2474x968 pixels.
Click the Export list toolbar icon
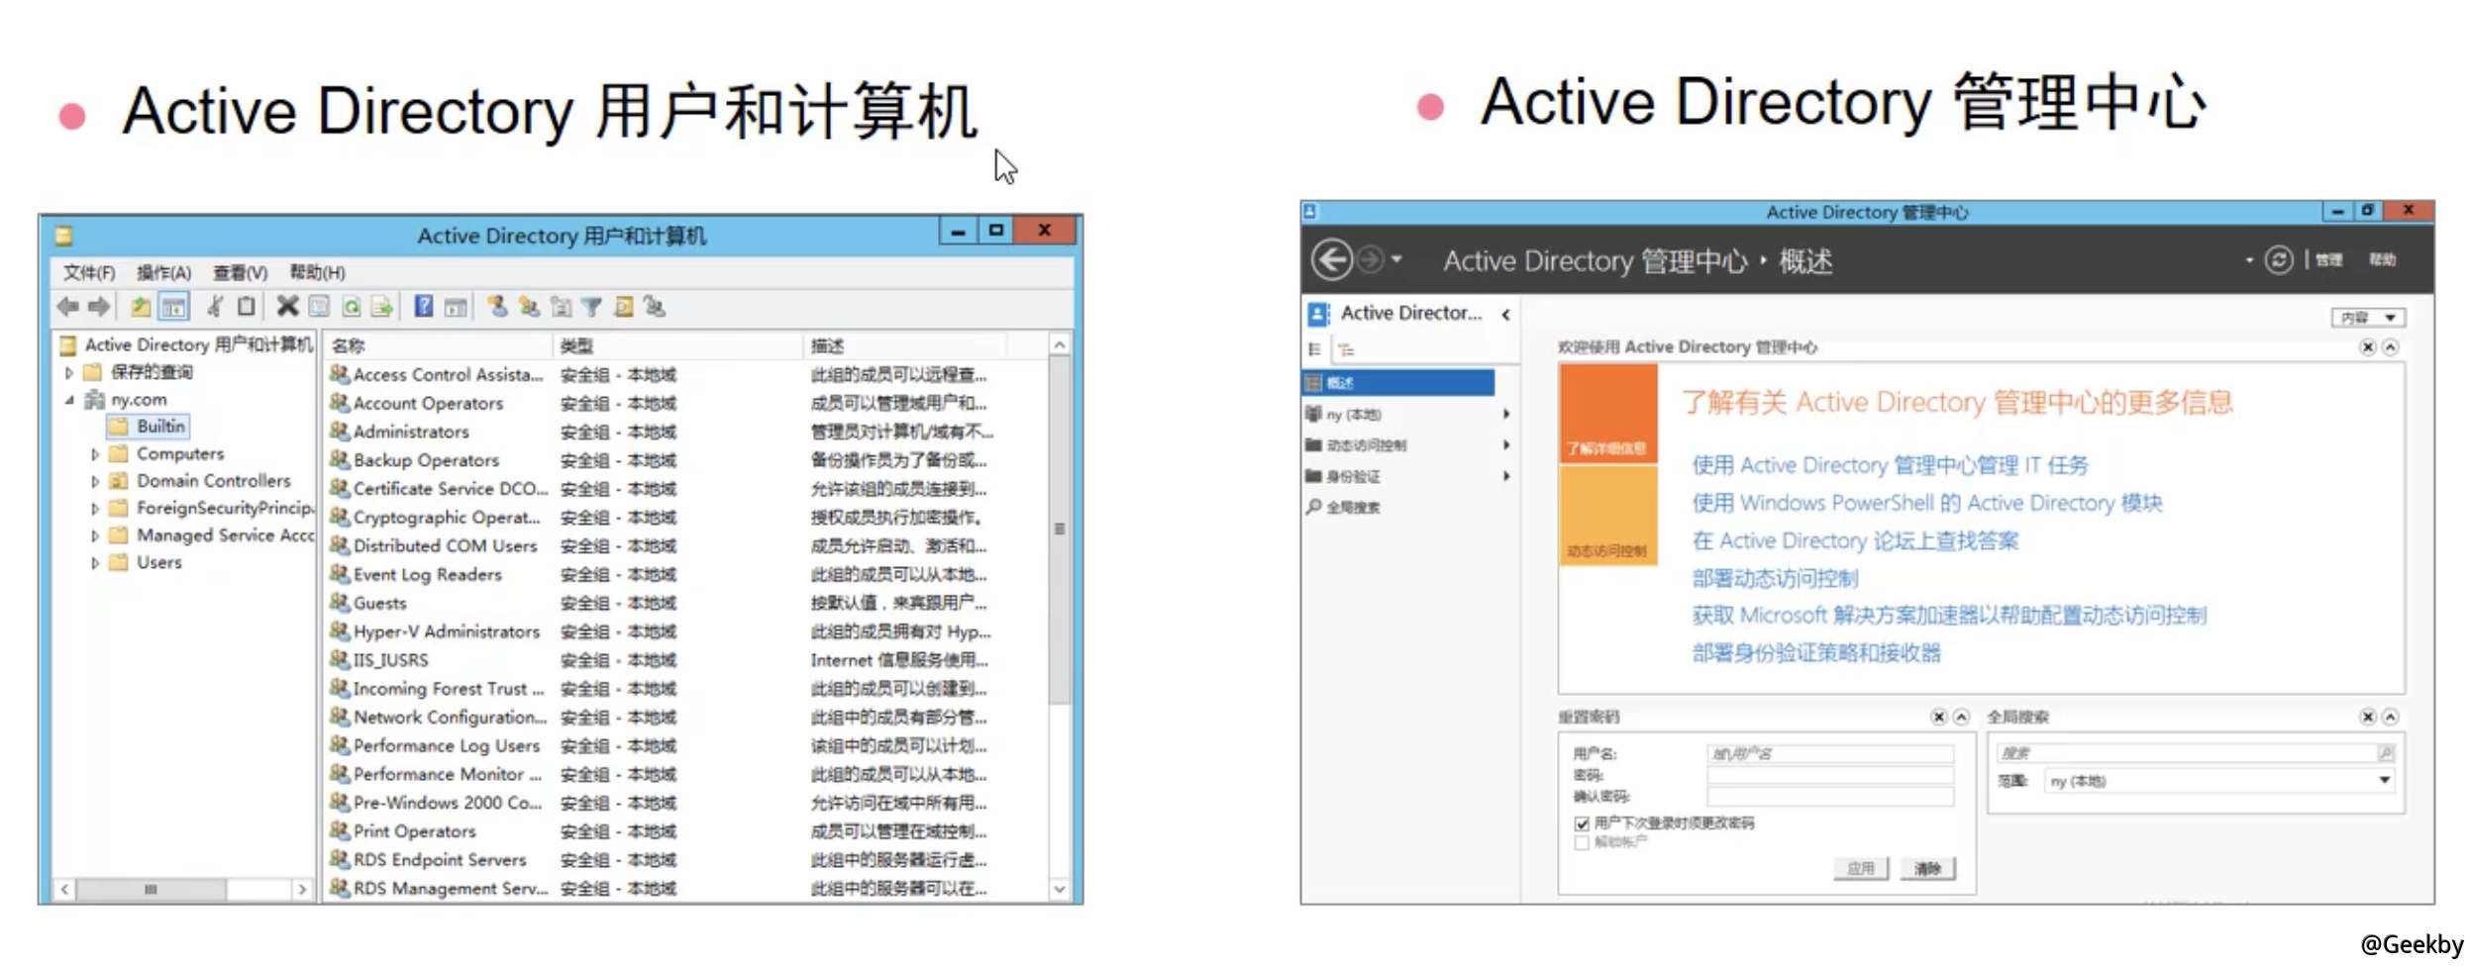pos(382,307)
